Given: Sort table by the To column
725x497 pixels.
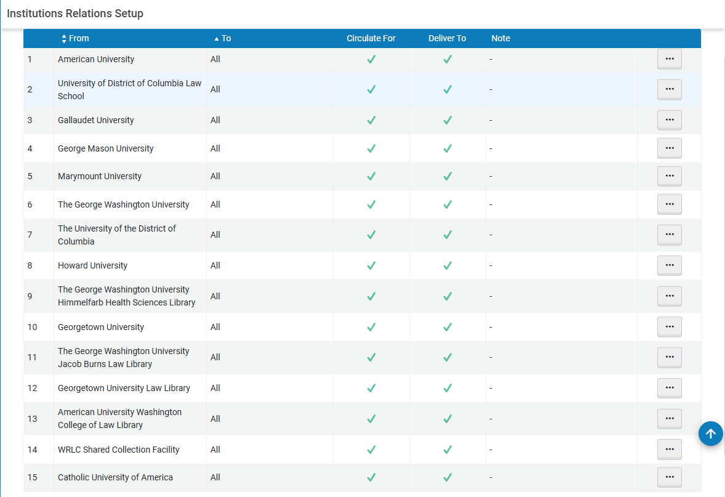Looking at the screenshot, I should [x=222, y=38].
